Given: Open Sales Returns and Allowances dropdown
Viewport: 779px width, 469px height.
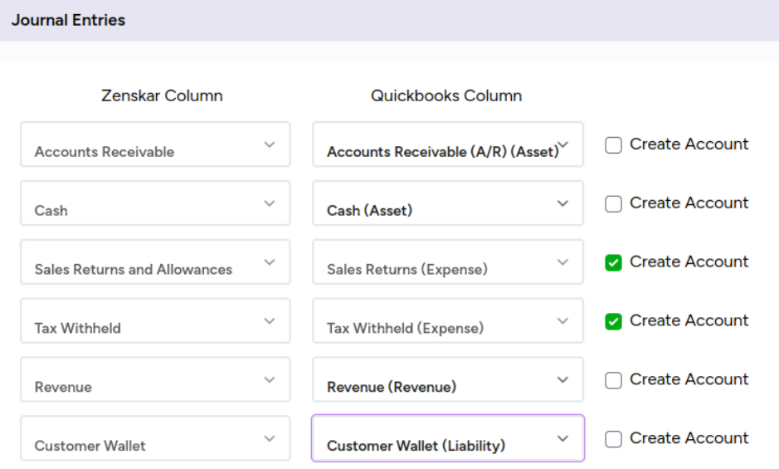Looking at the screenshot, I should (x=155, y=262).
